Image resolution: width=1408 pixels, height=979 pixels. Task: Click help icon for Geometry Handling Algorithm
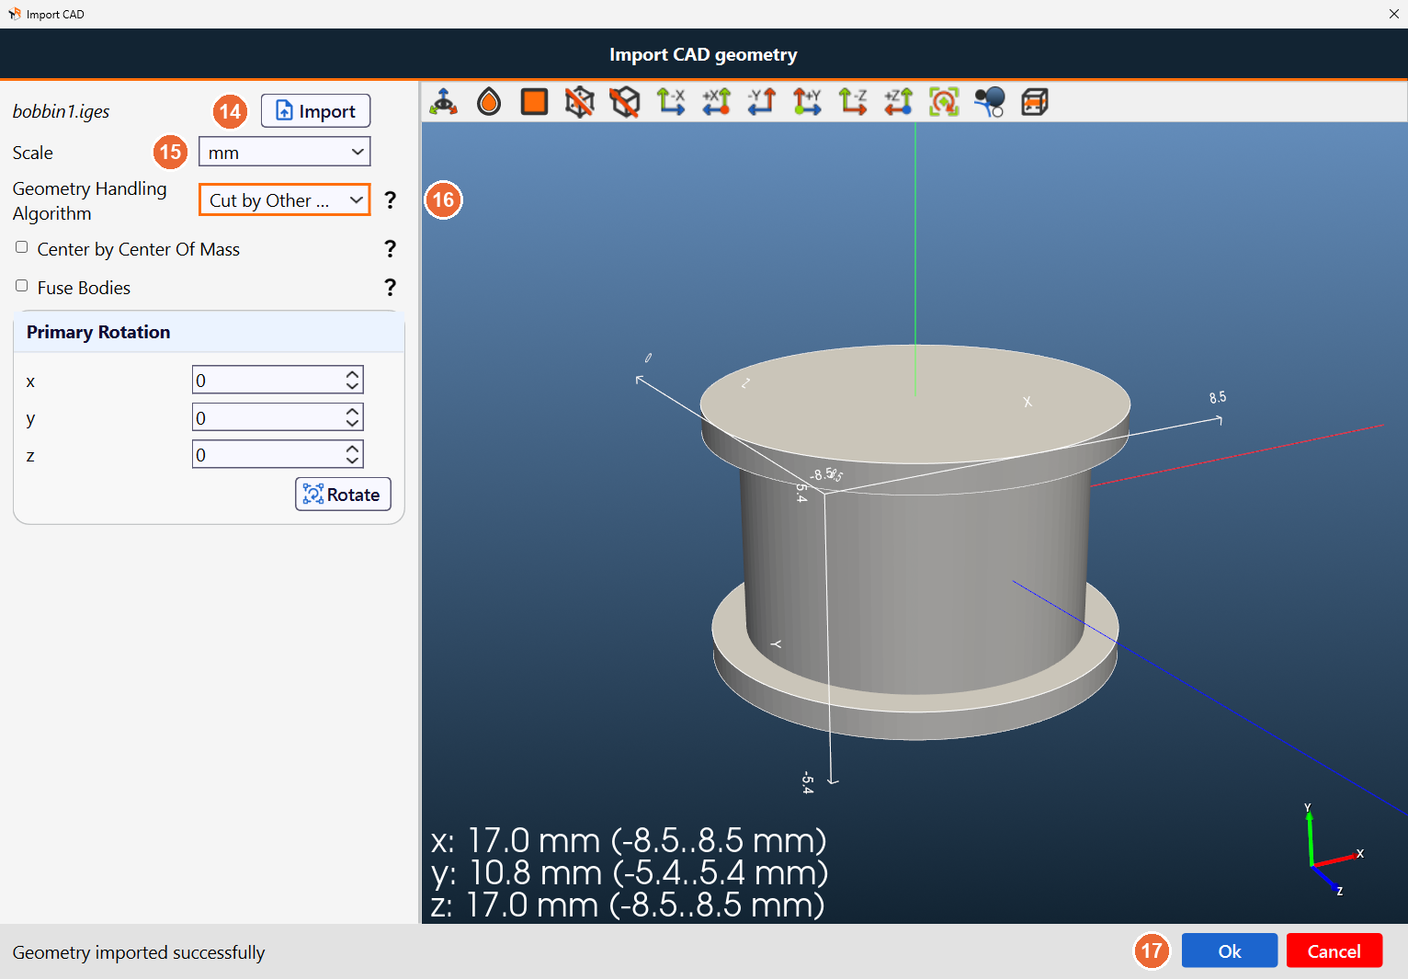point(391,200)
